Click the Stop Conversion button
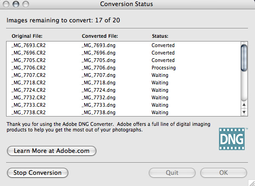This screenshot has width=255, height=186. click(37, 172)
